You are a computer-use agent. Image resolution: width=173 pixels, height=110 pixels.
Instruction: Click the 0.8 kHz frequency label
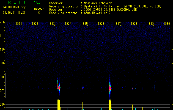coord(2,77)
